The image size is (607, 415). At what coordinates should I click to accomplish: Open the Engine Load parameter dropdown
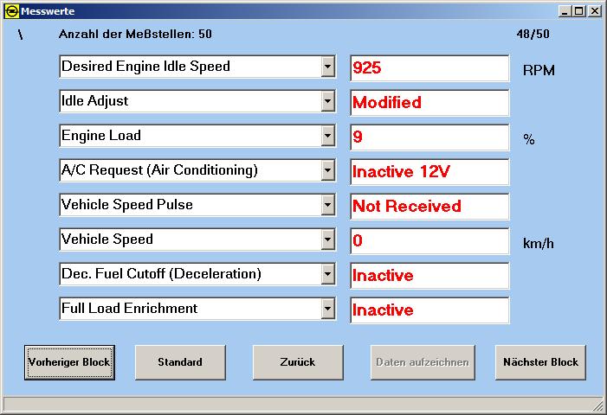327,136
